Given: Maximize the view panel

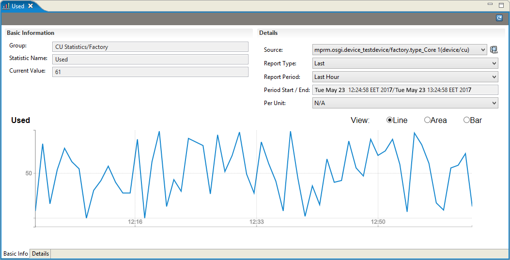Looking at the screenshot, I should click(501, 5).
